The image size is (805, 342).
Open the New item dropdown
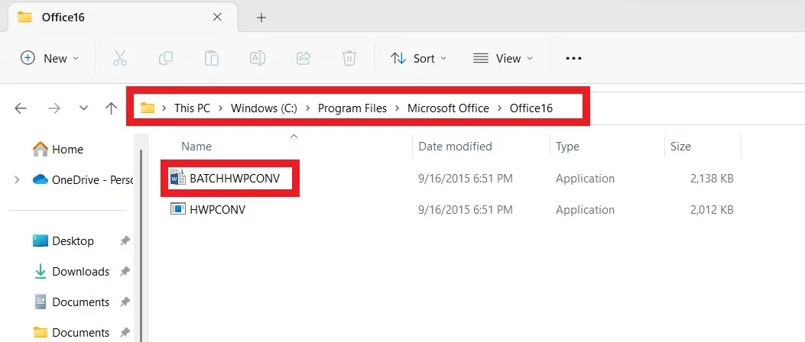(x=49, y=59)
